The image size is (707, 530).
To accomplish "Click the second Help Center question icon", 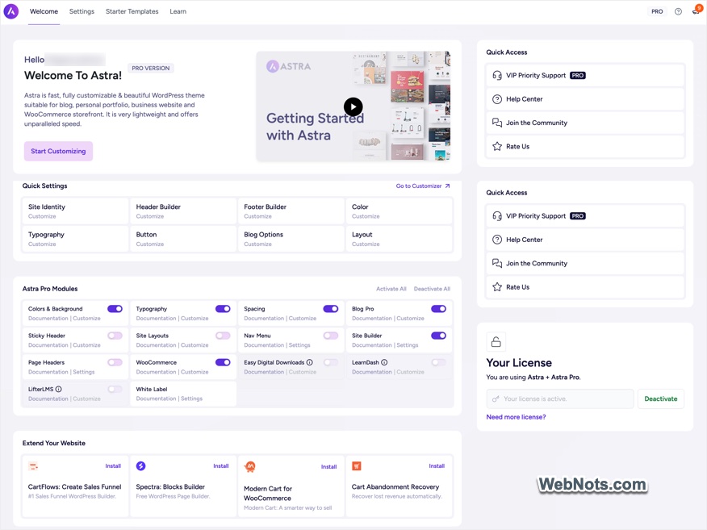I will pos(497,240).
